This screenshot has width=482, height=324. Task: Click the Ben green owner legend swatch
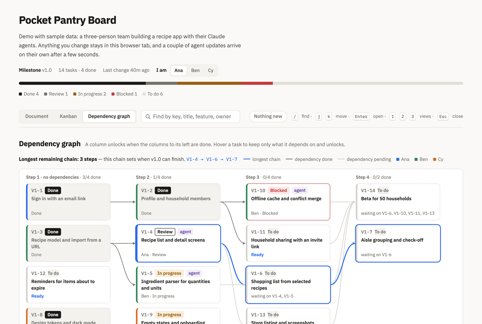pos(416,159)
